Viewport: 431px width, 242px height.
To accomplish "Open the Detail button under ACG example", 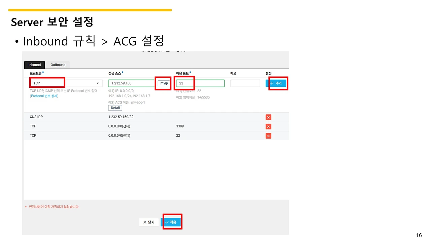I will pos(115,108).
